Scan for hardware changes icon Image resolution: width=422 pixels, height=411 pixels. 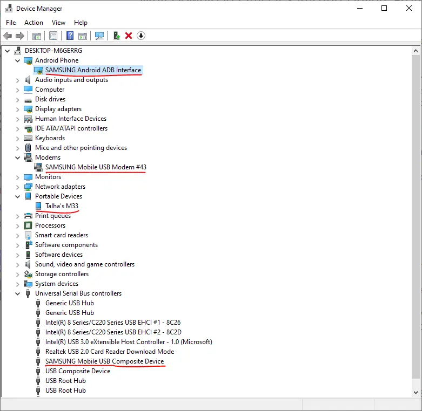coord(99,36)
